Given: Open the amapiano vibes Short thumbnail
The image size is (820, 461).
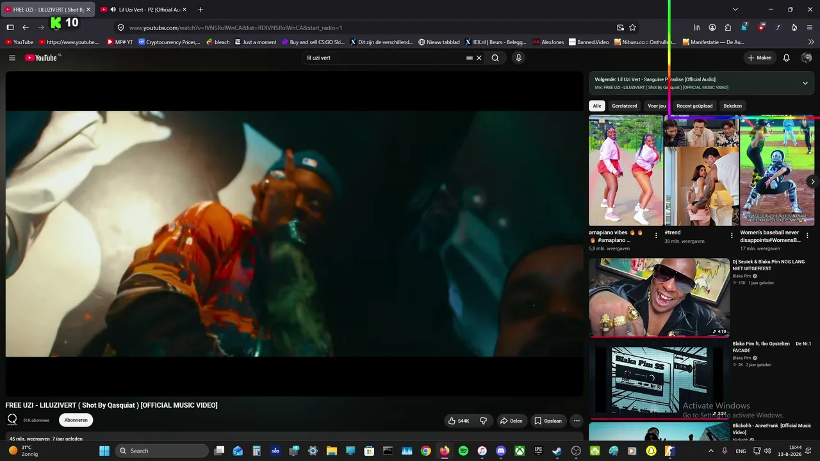Looking at the screenshot, I should pos(626,170).
